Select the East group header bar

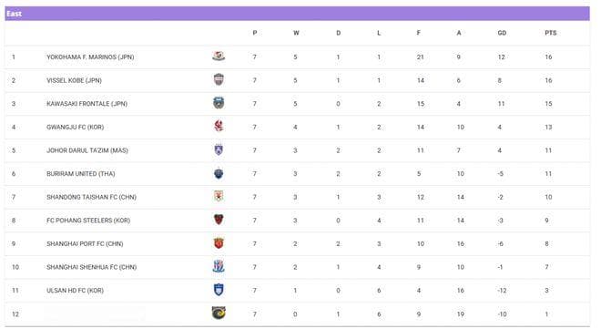click(297, 14)
